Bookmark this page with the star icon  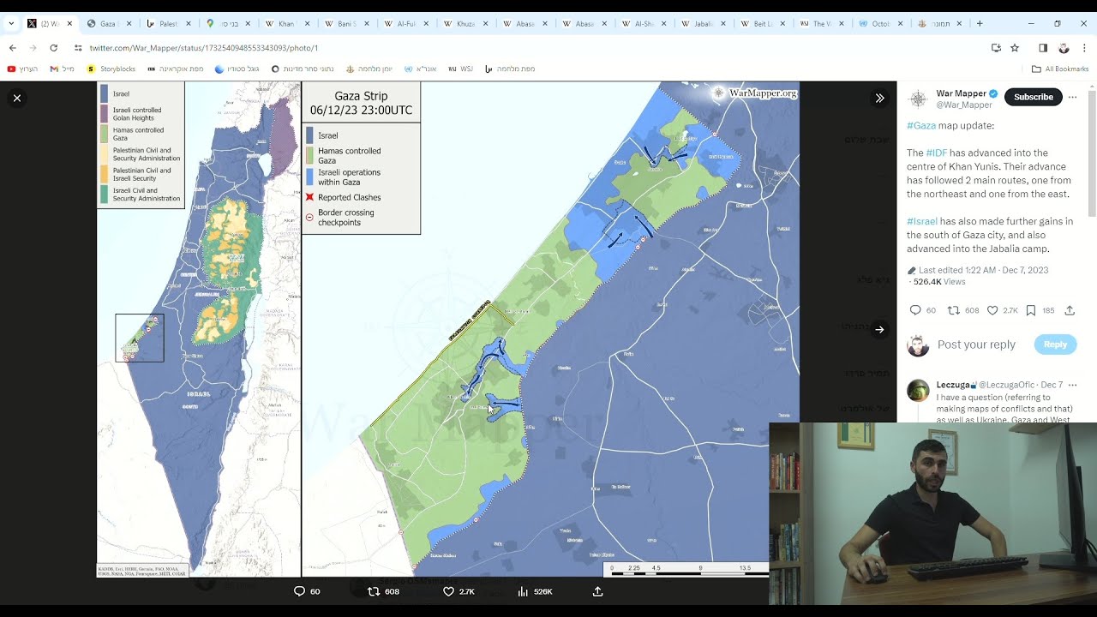pos(1015,48)
